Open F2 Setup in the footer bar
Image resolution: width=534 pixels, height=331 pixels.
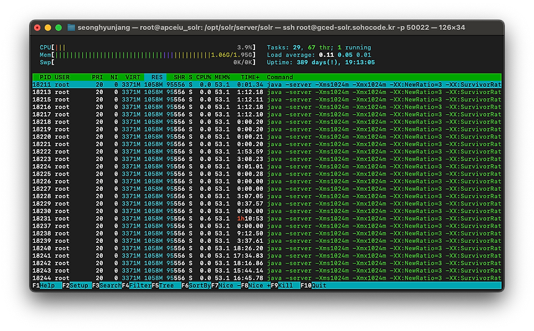[77, 286]
